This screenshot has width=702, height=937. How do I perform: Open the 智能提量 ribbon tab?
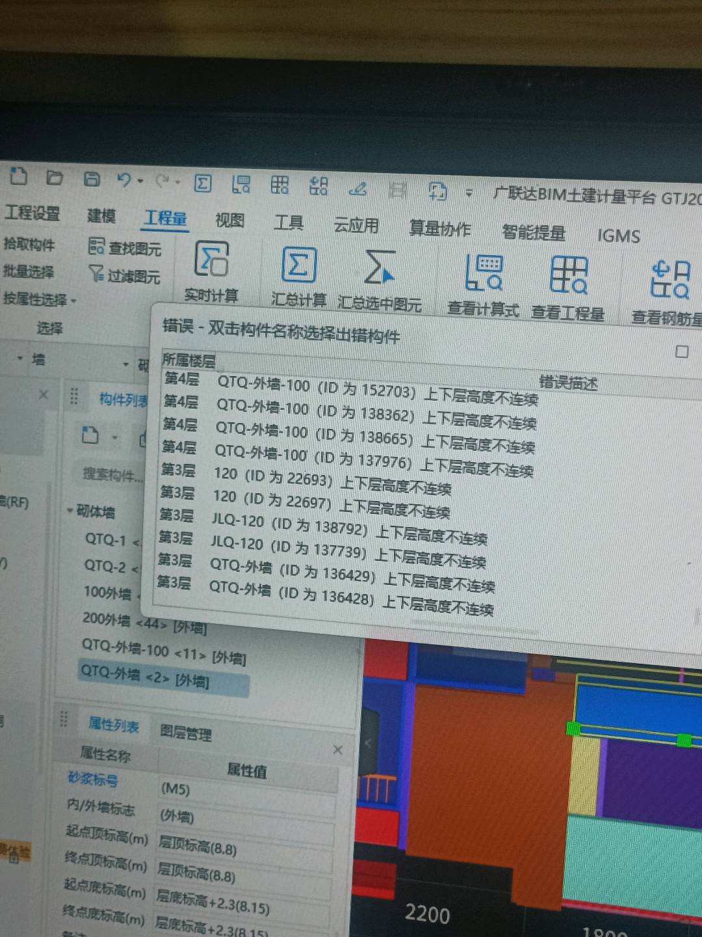pos(534,232)
